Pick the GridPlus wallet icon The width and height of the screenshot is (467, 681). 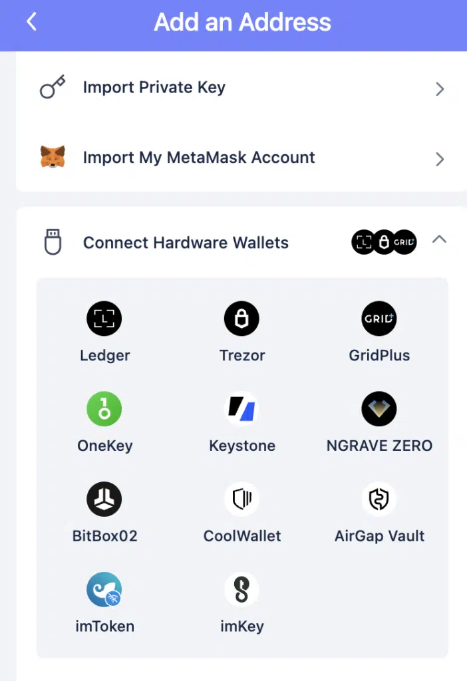pyautogui.click(x=379, y=319)
